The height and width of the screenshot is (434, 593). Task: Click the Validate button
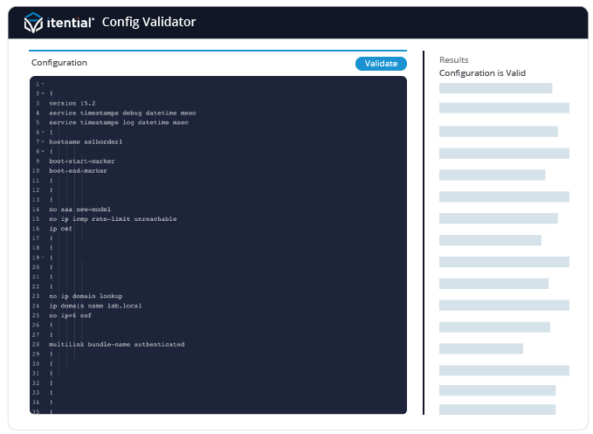pyautogui.click(x=381, y=64)
